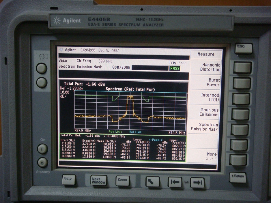Image resolution: width=271 pixels, height=203 pixels.
Task: Push the physical softkey beside Intermod (TOI)
Action: 241,99
